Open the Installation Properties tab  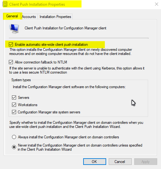pyautogui.click(x=55, y=17)
